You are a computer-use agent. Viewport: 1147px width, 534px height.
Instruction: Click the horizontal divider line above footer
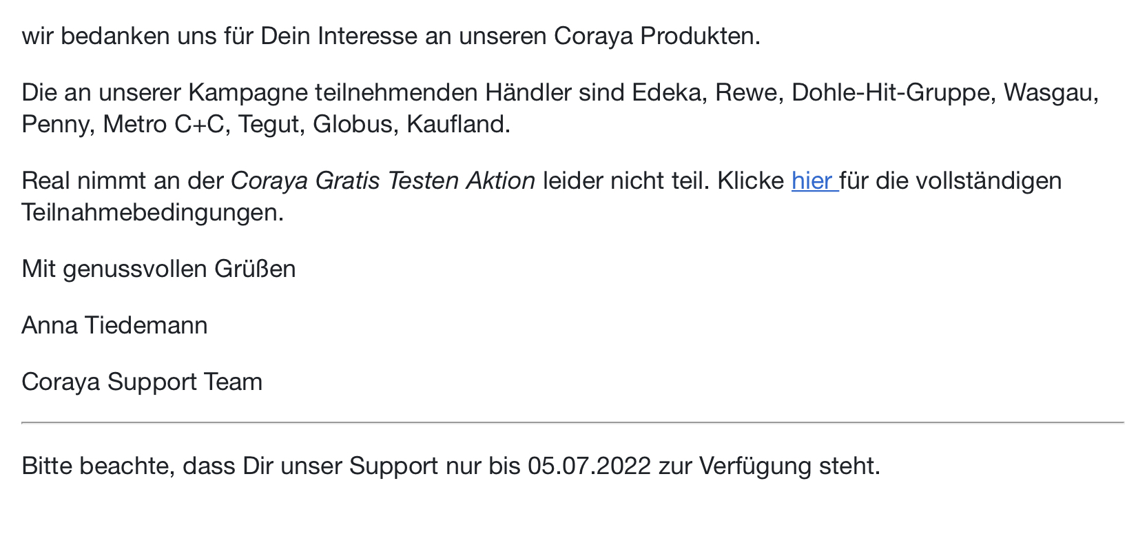tap(572, 422)
